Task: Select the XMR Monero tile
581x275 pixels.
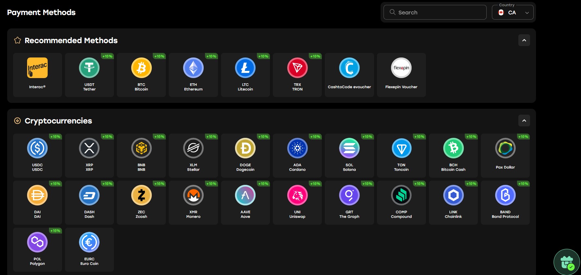Action: 193,202
